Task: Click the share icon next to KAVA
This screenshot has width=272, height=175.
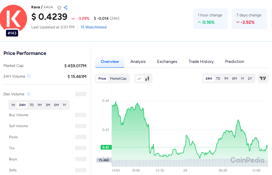Action: point(66,7)
